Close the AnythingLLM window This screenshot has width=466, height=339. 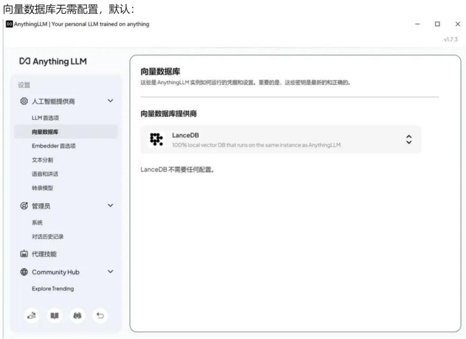tap(458, 24)
